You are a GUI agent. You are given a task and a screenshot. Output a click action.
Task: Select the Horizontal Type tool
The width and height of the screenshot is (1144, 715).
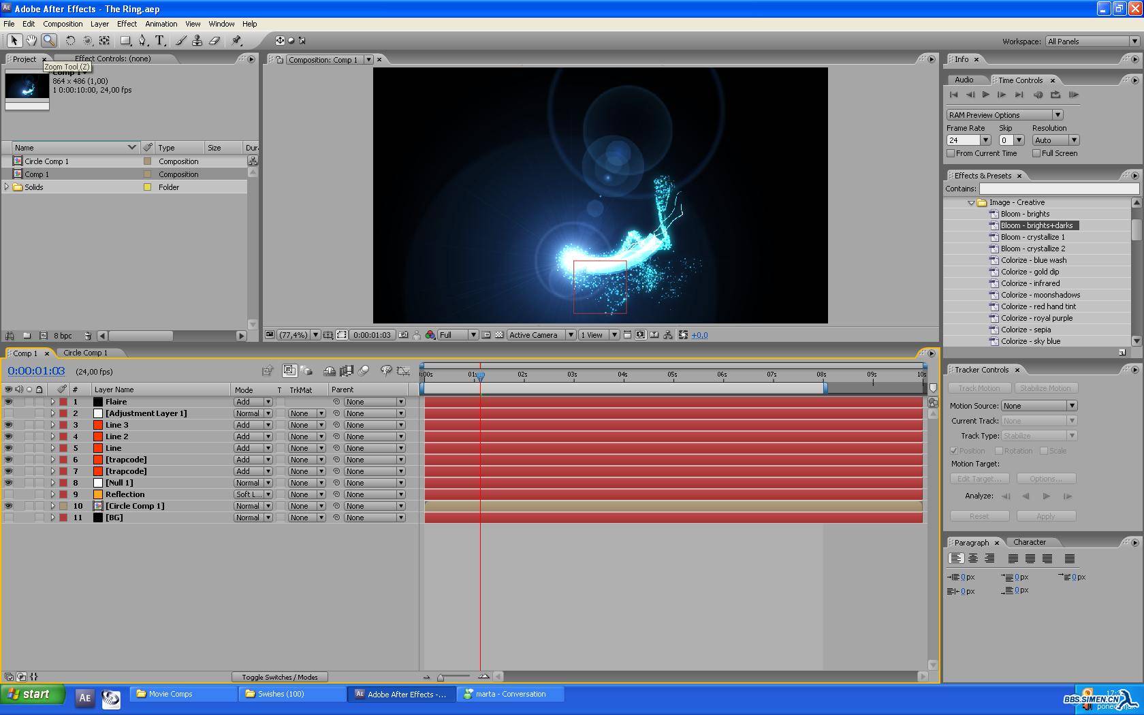tap(160, 41)
